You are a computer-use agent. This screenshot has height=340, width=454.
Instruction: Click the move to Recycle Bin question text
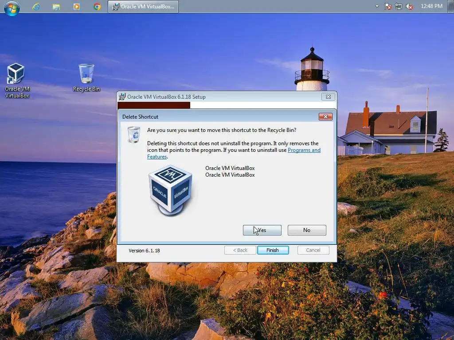[x=222, y=130]
